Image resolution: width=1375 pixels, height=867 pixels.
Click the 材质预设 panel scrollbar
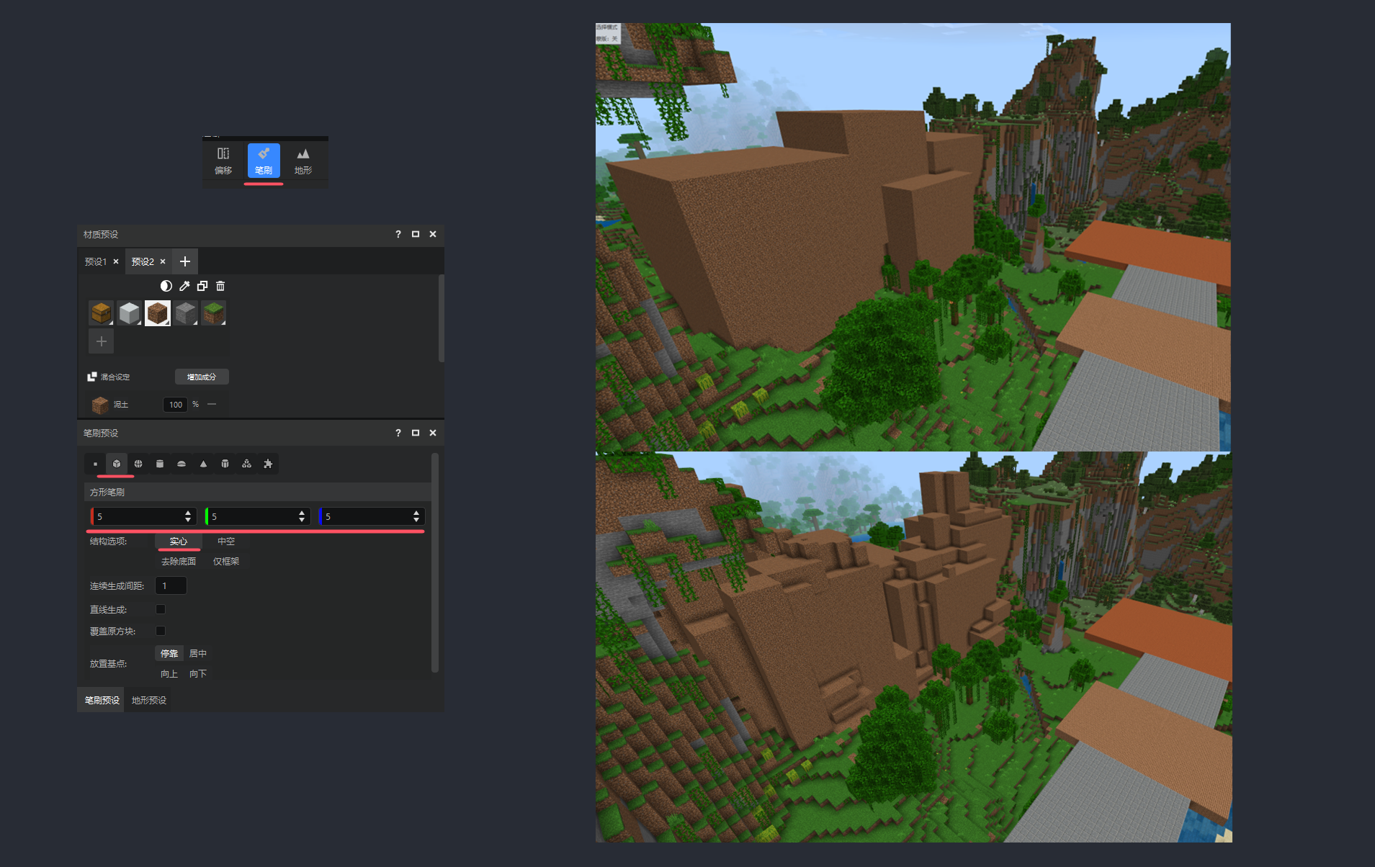tap(441, 318)
